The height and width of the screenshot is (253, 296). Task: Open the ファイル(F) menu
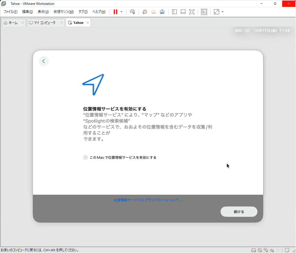coord(10,12)
